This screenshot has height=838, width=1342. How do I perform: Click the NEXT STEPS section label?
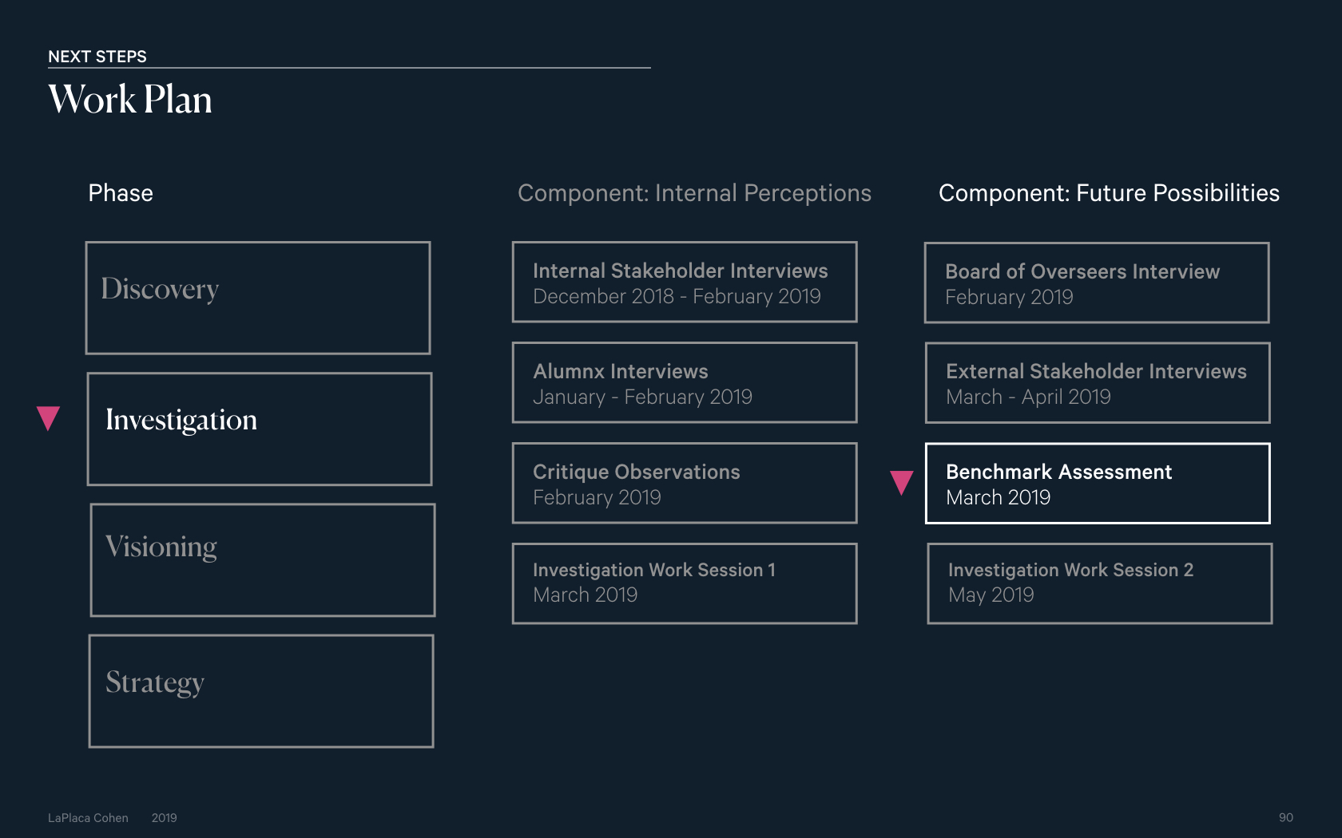[97, 57]
